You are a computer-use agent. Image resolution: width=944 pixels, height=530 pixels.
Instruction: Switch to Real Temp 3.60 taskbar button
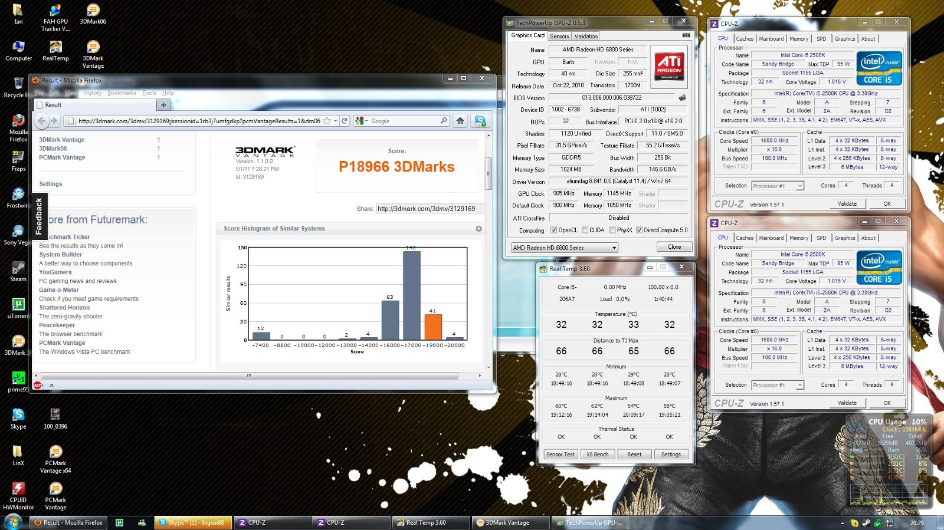coord(430,522)
